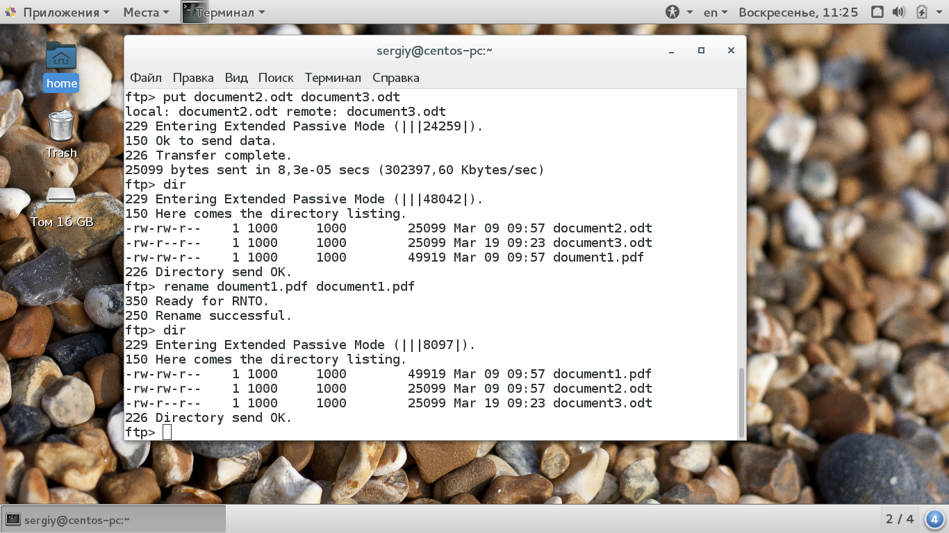Click the battery status icon
949x533 pixels.
(922, 12)
